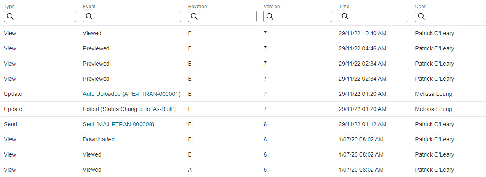Screen dimensions: 486x177
Task: Click the search icon in Time filter
Action: point(345,17)
